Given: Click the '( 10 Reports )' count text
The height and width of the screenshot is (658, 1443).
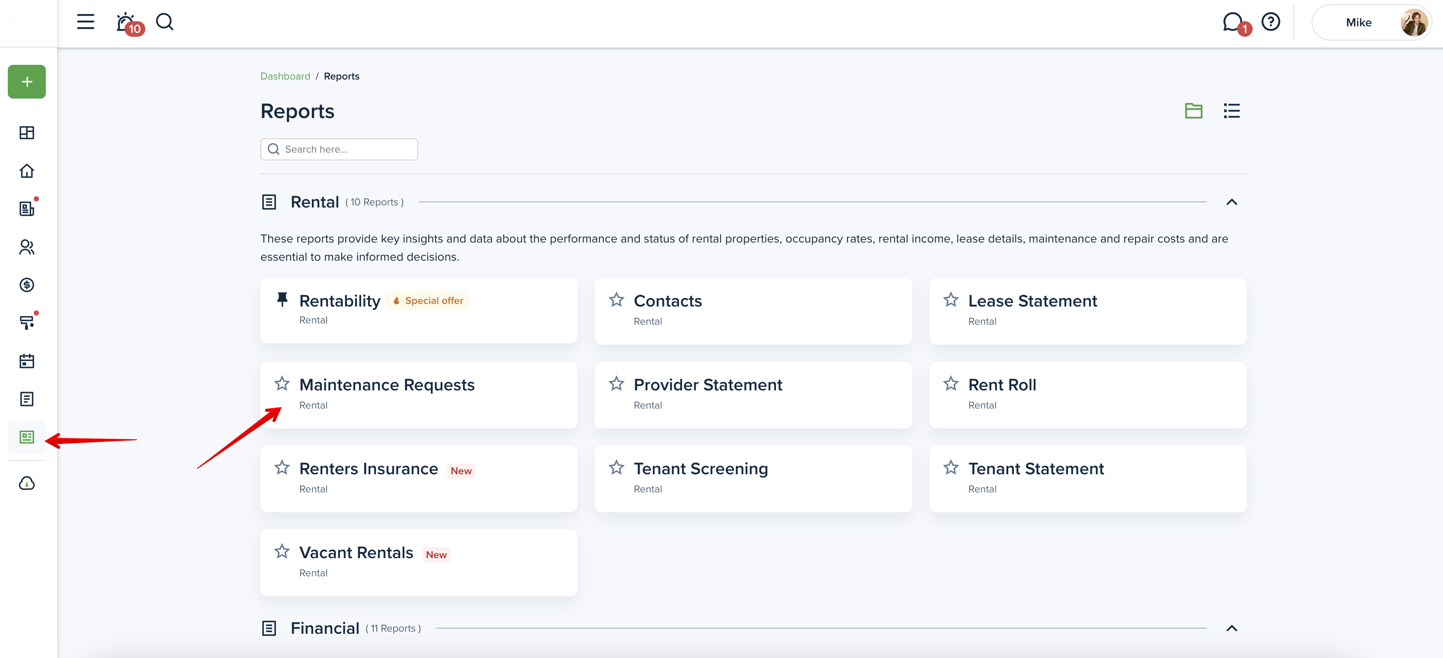Looking at the screenshot, I should click(x=374, y=202).
